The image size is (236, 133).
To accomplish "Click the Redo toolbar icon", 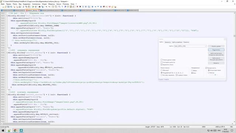I will [36, 7].
